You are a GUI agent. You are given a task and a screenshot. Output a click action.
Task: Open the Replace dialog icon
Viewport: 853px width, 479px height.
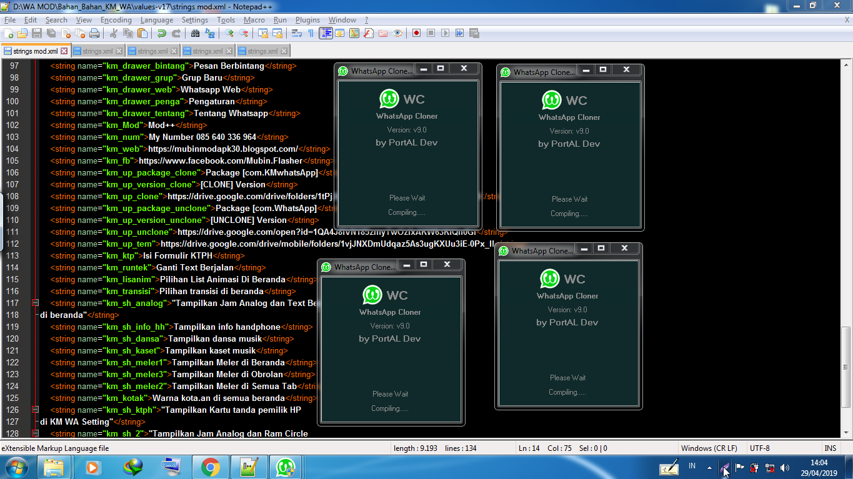coord(210,33)
